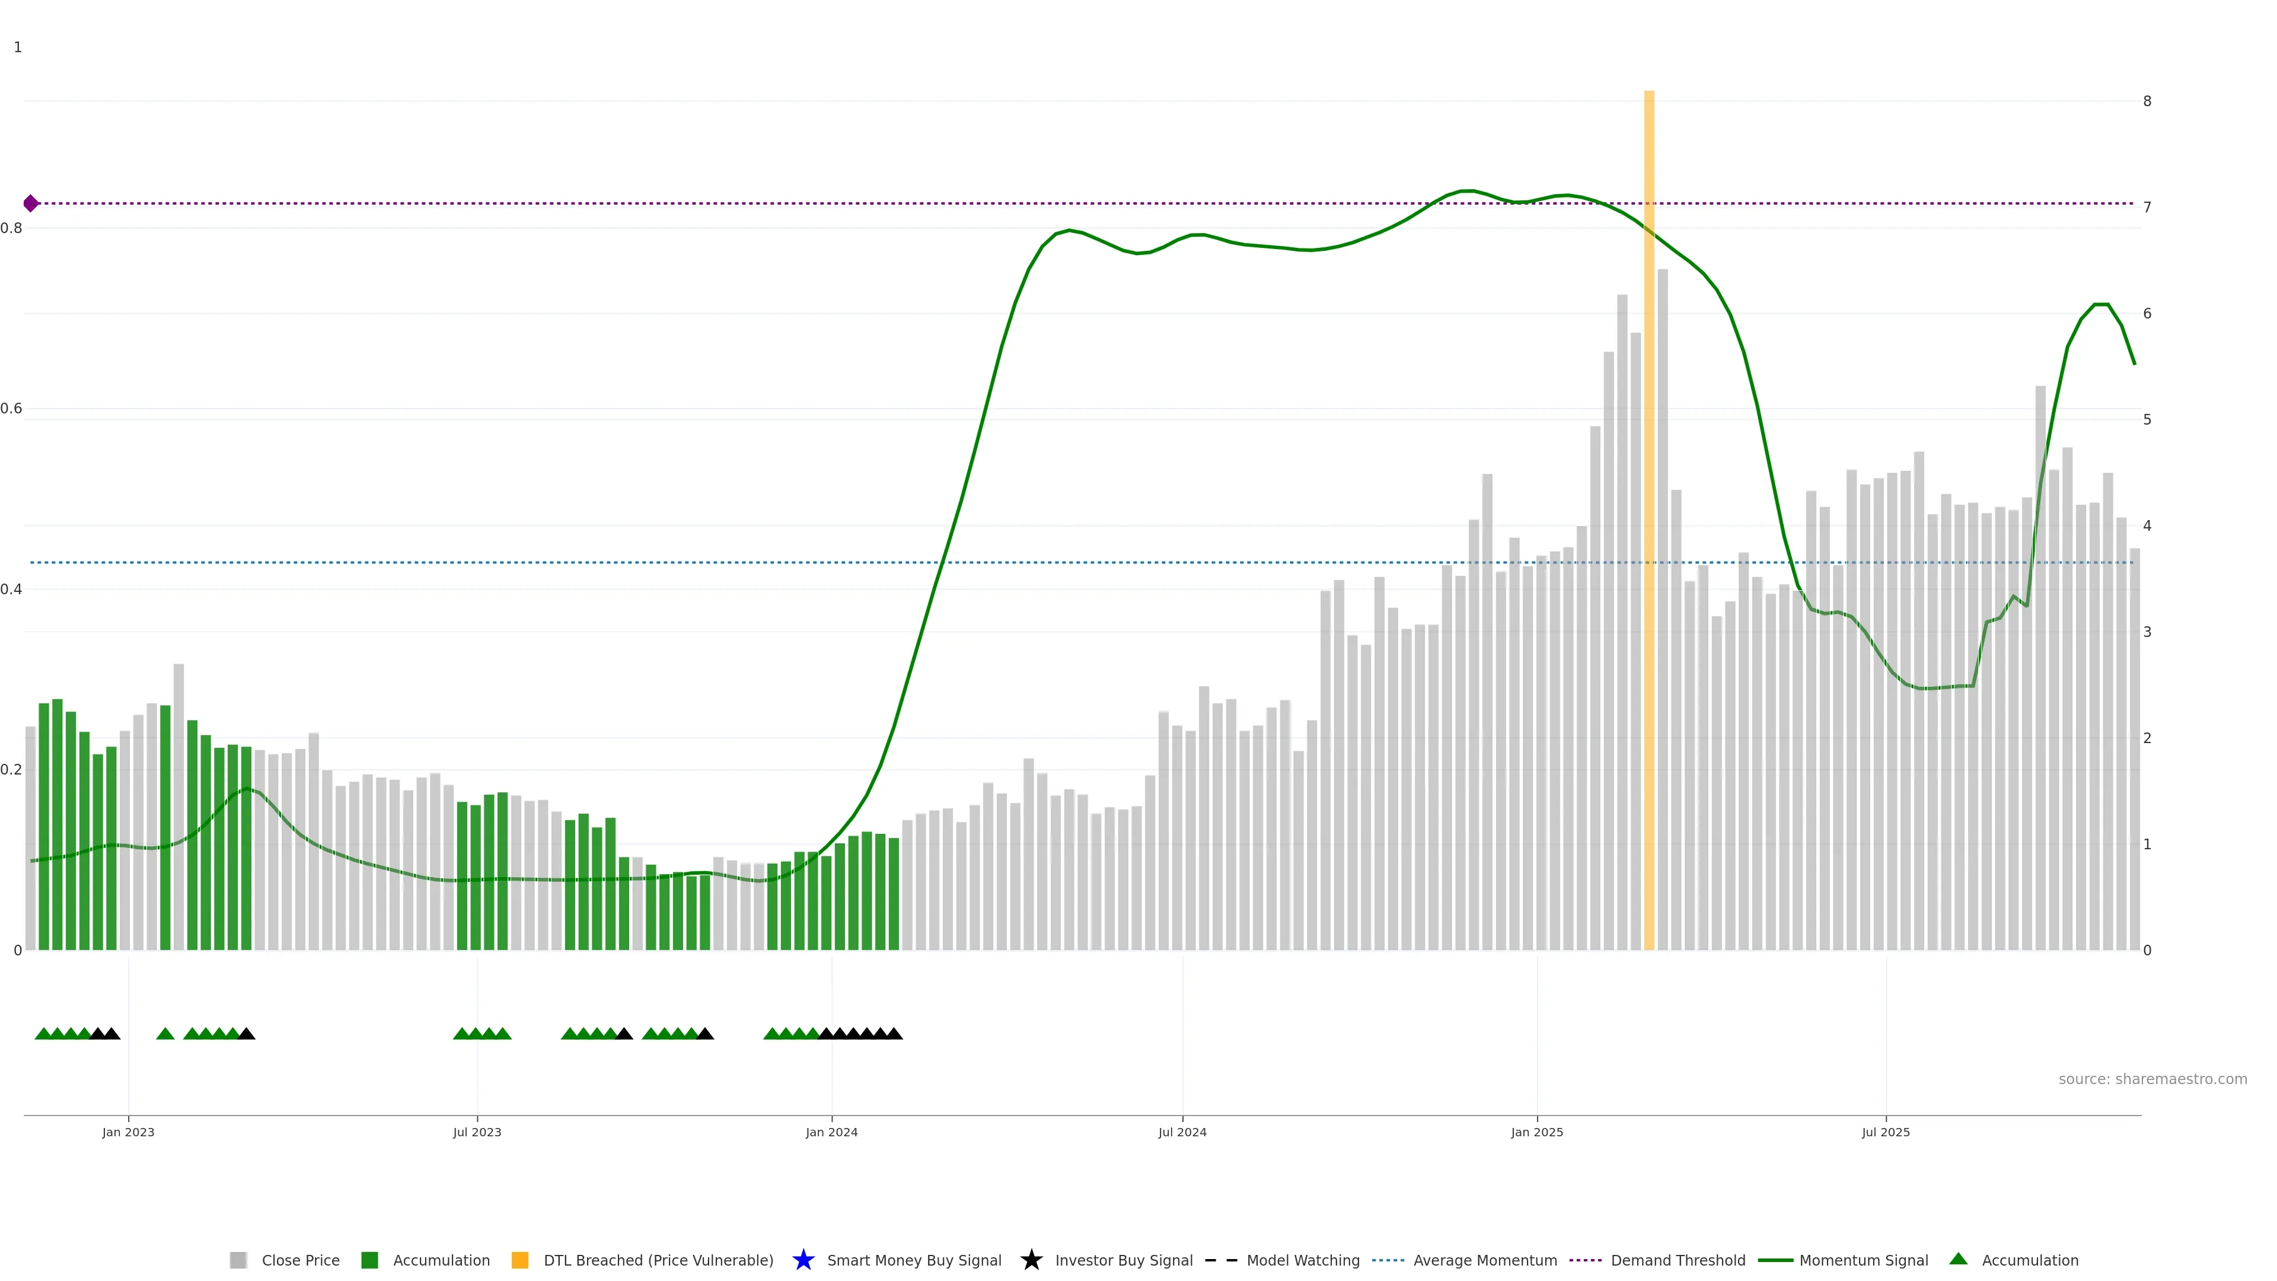The width and height of the screenshot is (2277, 1281).
Task: Toggle the Close Price legend label
Action: click(301, 1260)
